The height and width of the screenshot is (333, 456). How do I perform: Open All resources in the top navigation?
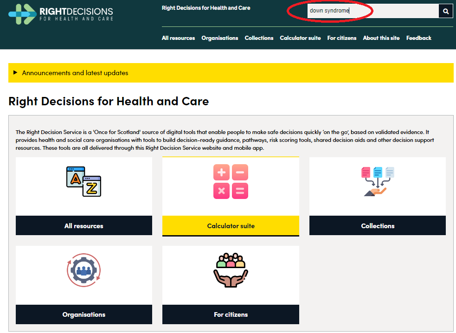pos(178,38)
